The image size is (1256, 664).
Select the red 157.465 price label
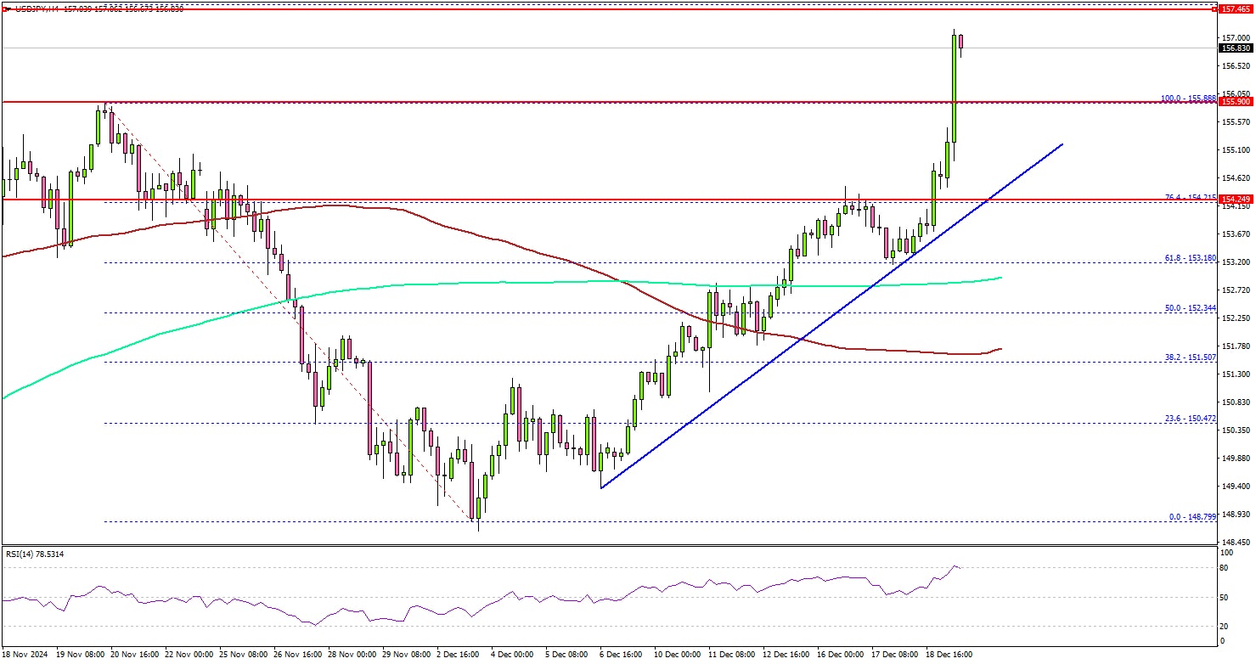click(1236, 9)
